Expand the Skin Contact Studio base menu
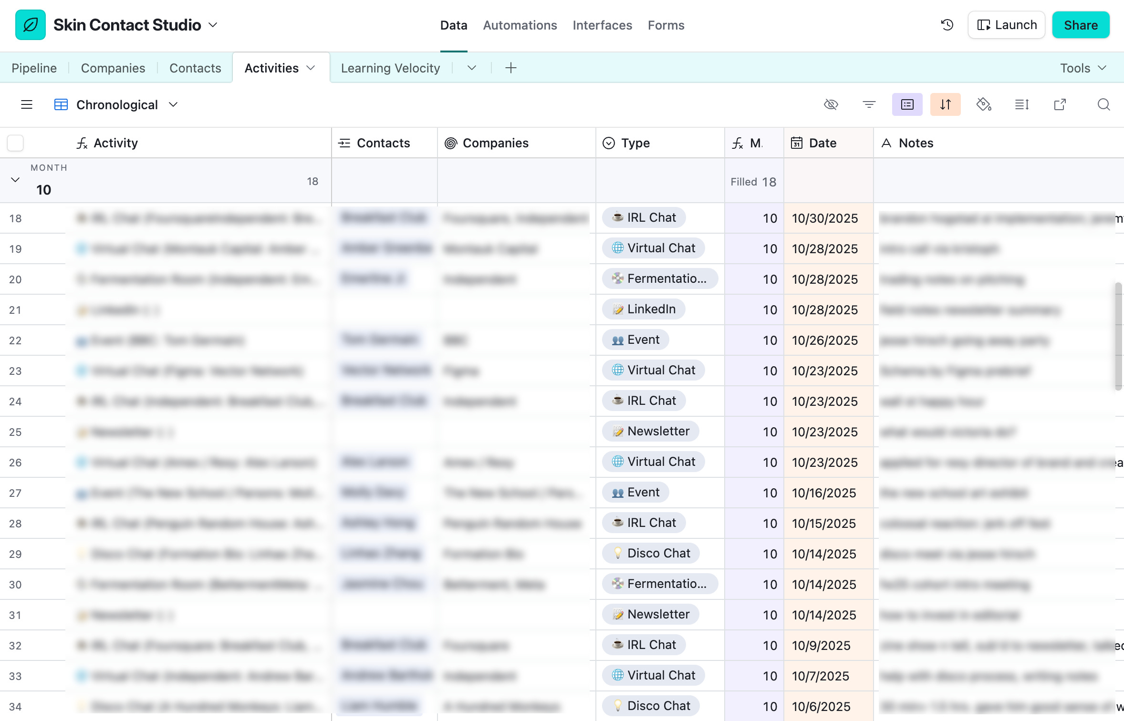Screen dimensions: 1124x721 [213, 25]
